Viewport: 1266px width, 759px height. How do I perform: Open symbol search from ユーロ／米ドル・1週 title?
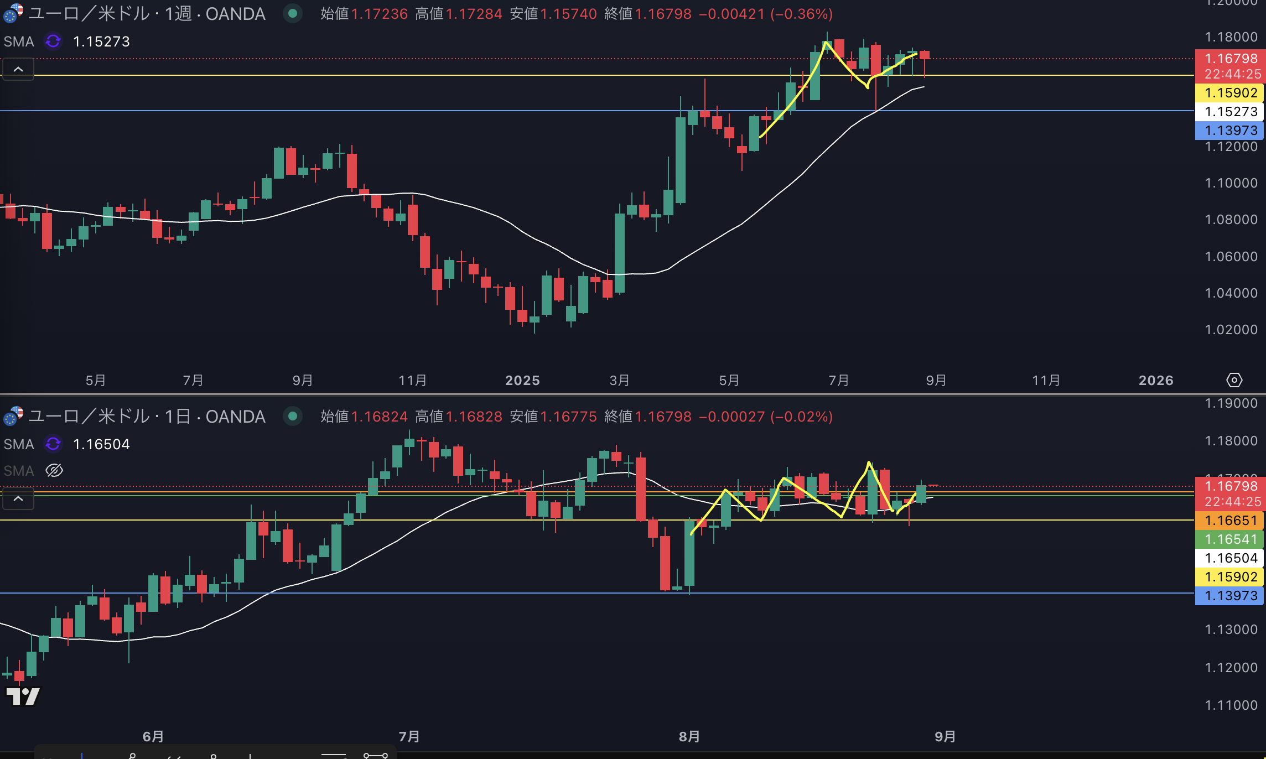point(147,14)
